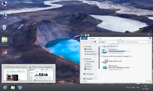Select Local Disk (C:) drive icon
This screenshot has height=91, width=153.
coord(105,51)
